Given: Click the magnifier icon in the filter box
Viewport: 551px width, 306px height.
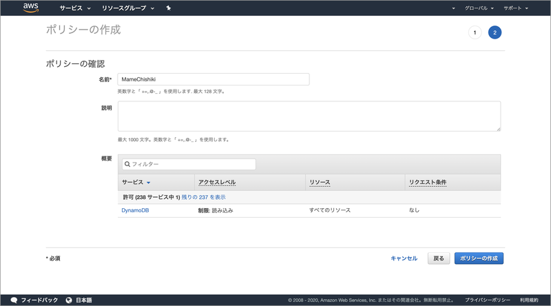Looking at the screenshot, I should point(127,164).
